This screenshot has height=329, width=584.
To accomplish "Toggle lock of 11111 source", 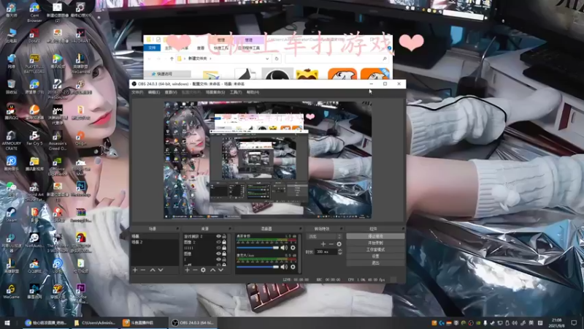I will pyautogui.click(x=224, y=248).
